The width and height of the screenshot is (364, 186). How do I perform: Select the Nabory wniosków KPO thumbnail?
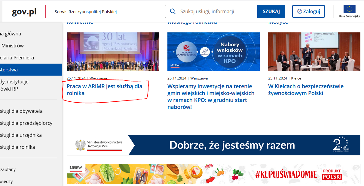213,52
